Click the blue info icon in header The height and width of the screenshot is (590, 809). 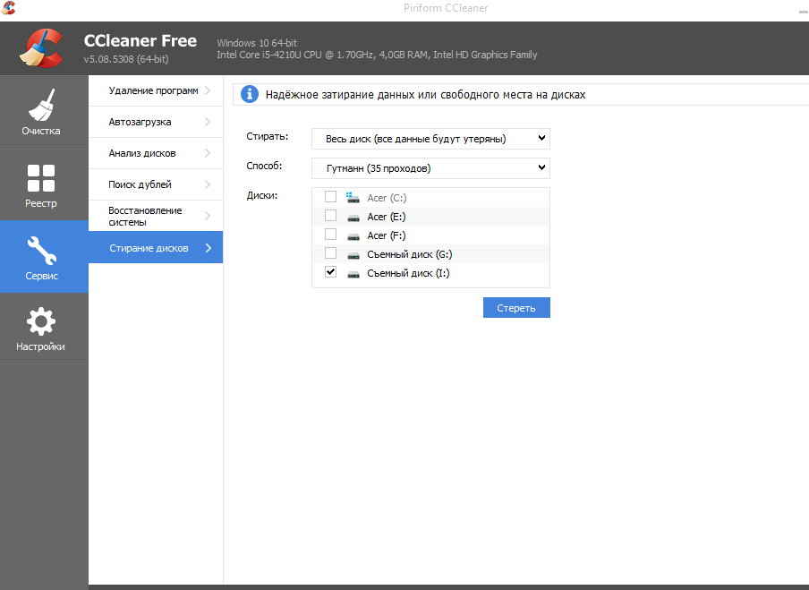click(x=250, y=94)
